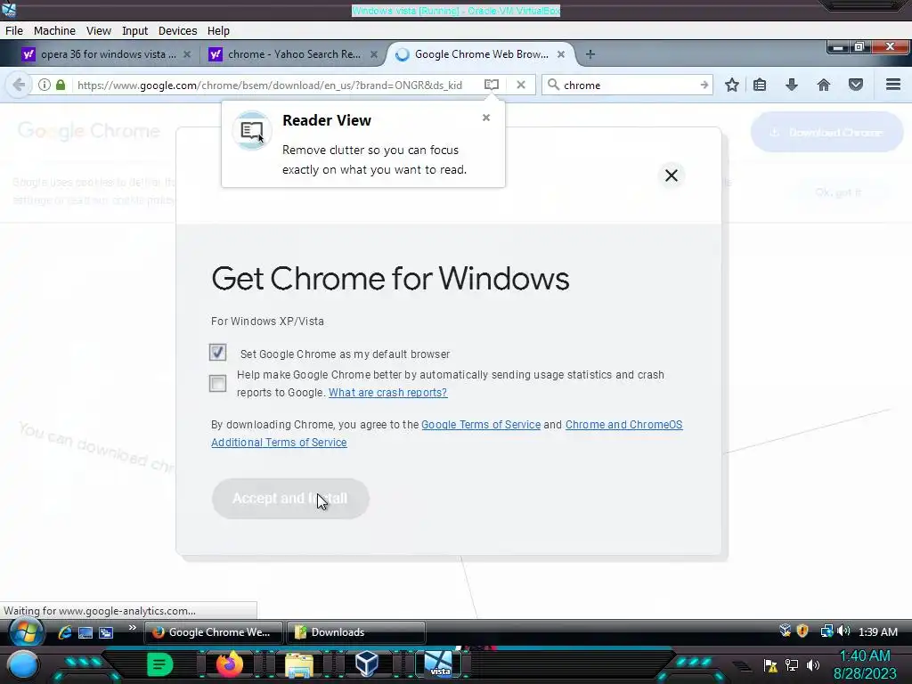Click the security shield tray icon in Vista

802,631
